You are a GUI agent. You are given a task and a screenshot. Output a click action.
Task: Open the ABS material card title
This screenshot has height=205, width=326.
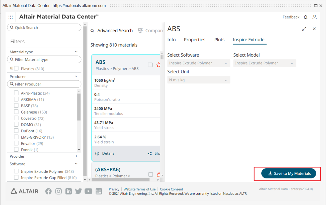(x=100, y=62)
